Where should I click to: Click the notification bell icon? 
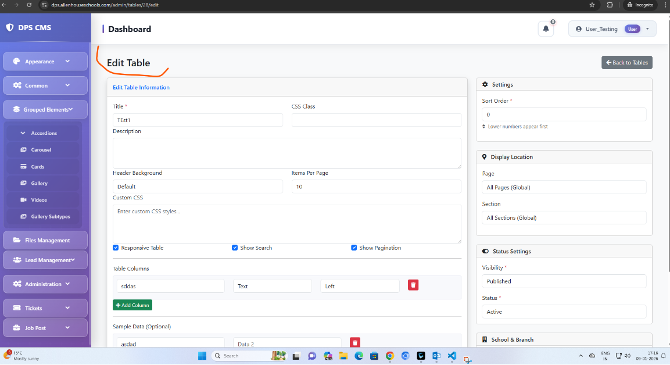pos(546,28)
